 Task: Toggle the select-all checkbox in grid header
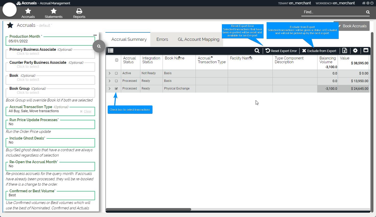point(117,60)
